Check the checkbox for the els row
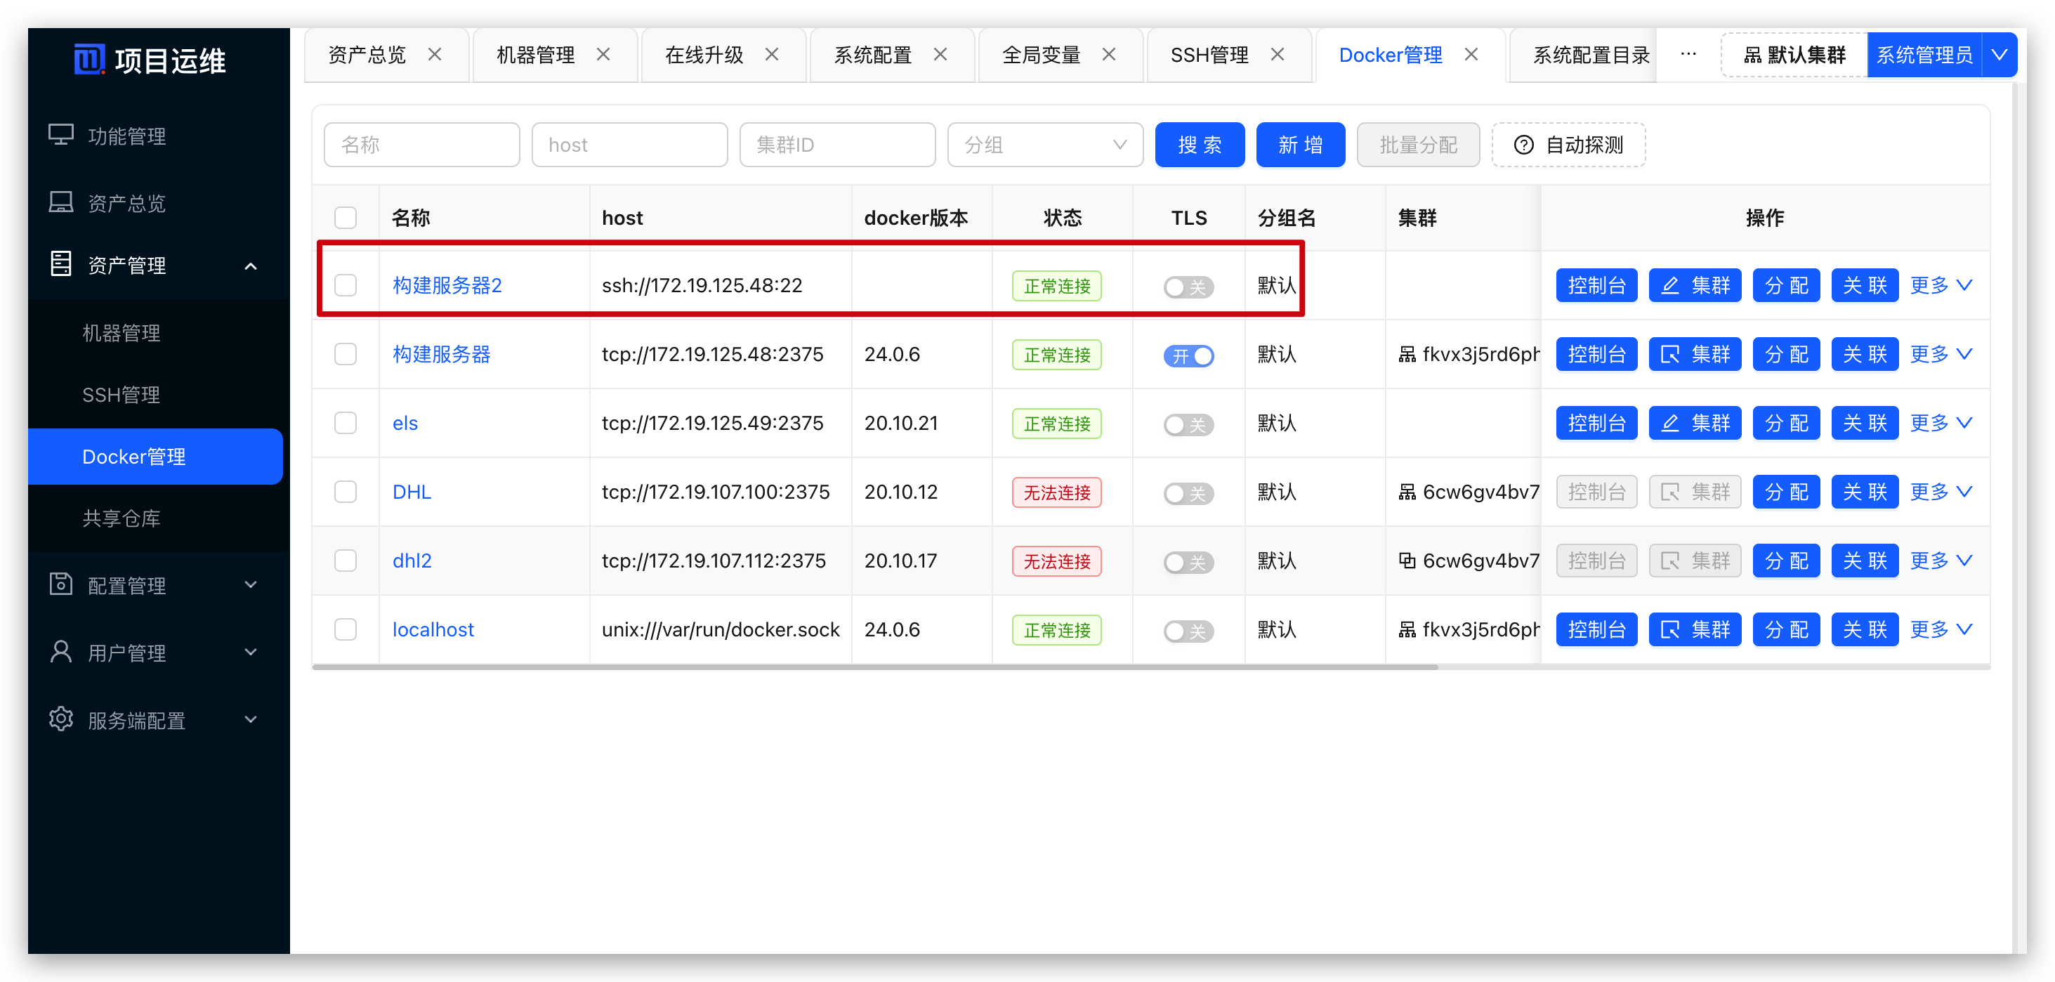Screen dimensions: 2055x982 pyautogui.click(x=346, y=423)
